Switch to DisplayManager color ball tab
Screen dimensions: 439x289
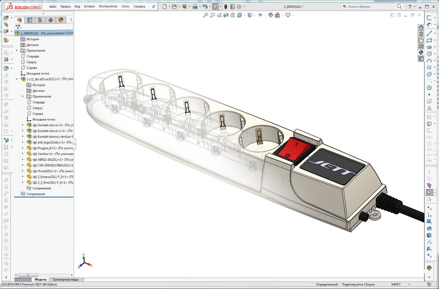coord(61,20)
